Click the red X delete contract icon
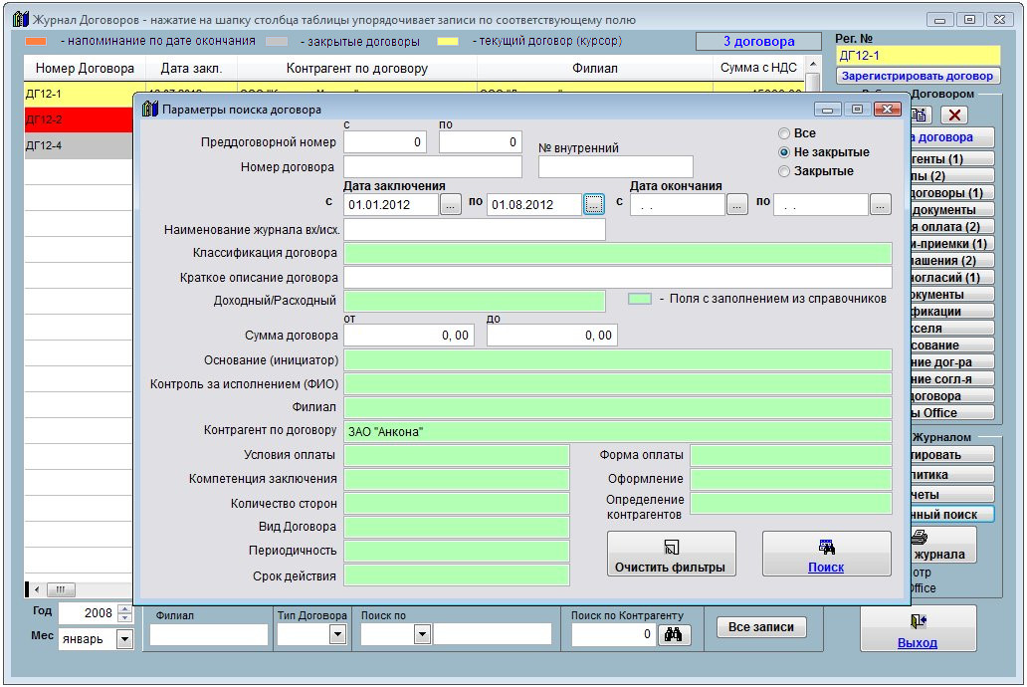Viewport: 1027px width, 687px height. [x=953, y=115]
